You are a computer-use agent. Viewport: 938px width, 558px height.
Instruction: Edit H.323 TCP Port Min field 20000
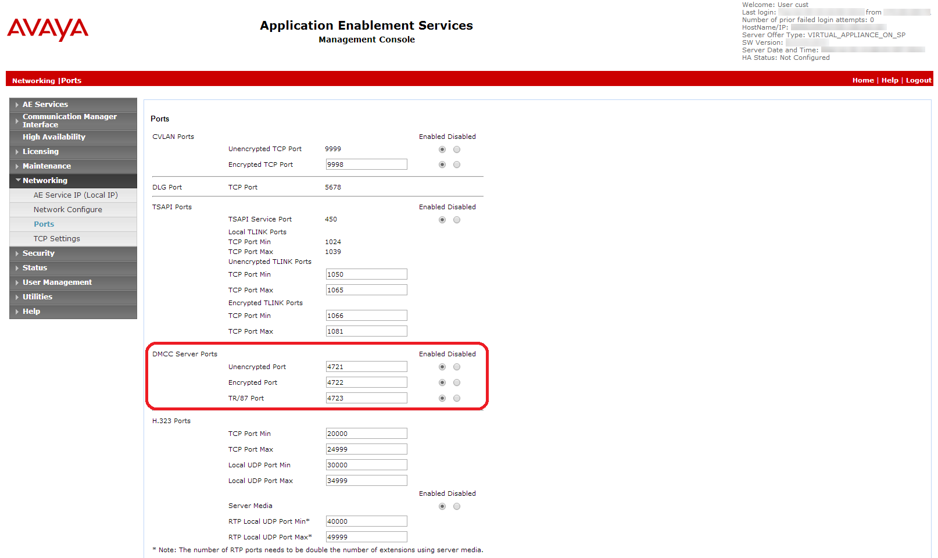pyautogui.click(x=366, y=434)
